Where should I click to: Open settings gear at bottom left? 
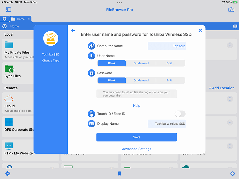[x=8, y=174]
